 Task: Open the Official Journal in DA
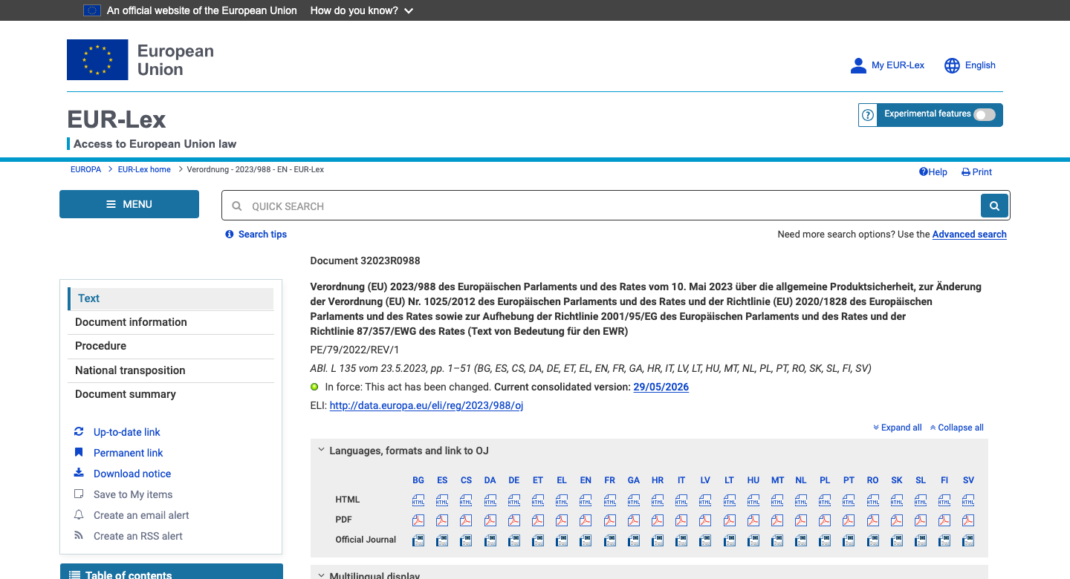(490, 540)
